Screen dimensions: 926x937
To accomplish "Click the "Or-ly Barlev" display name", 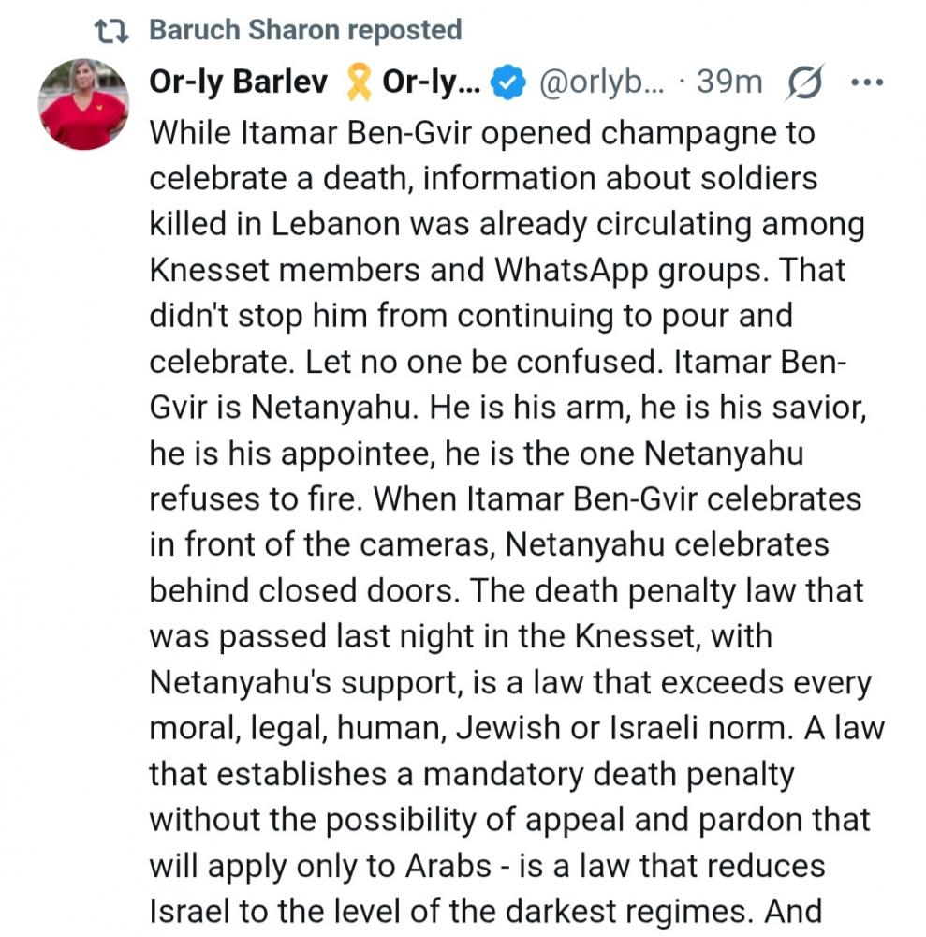I will (239, 83).
